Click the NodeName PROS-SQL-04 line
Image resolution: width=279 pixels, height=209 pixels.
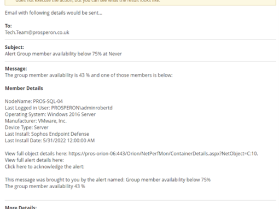[x=34, y=101]
